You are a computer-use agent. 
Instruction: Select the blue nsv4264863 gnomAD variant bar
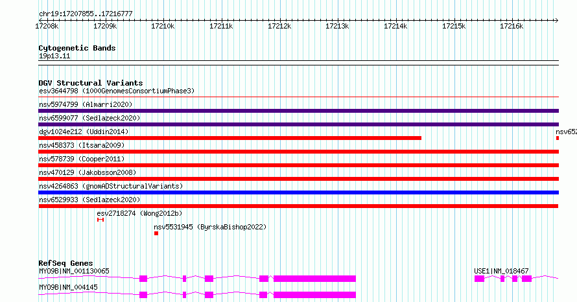[298, 192]
